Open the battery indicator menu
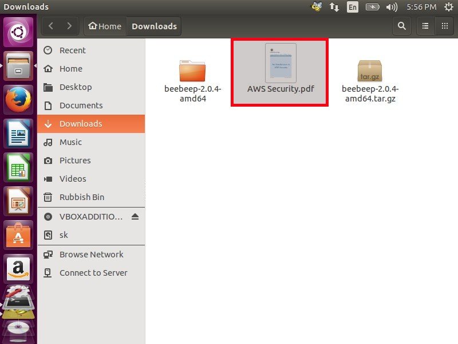Viewport: 458px width, 344px height. (373, 7)
